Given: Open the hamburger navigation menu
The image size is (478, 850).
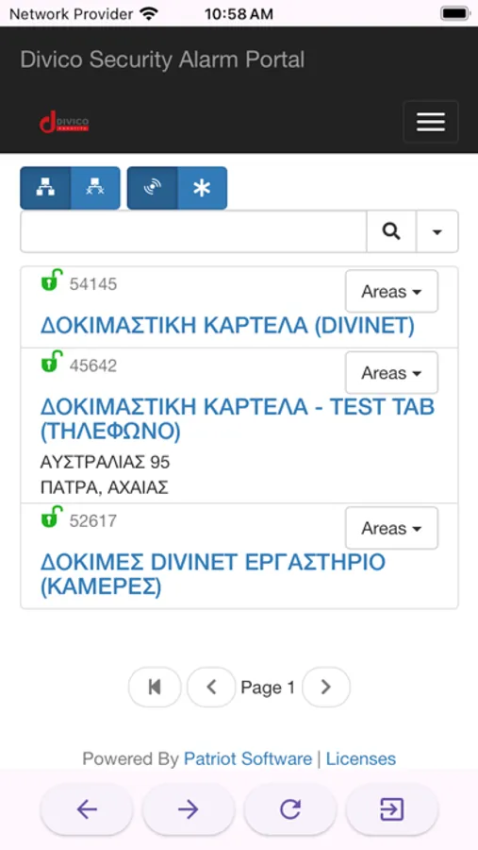Looking at the screenshot, I should (430, 122).
